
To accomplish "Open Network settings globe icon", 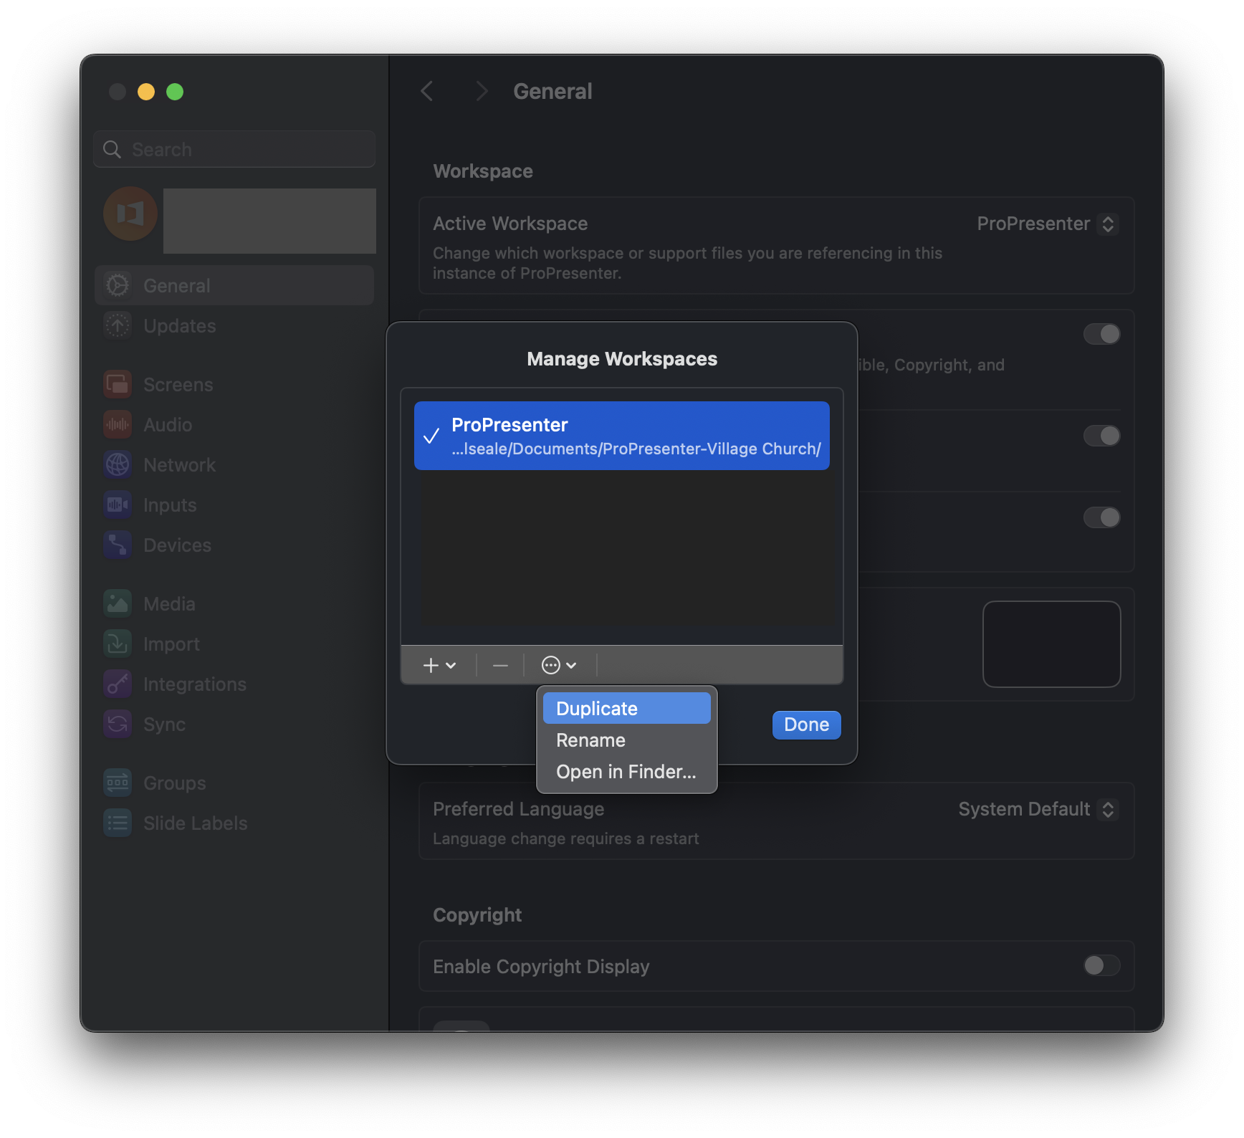I will click(118, 465).
